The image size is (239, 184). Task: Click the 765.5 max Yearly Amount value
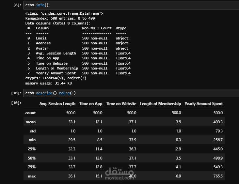click(x=218, y=176)
